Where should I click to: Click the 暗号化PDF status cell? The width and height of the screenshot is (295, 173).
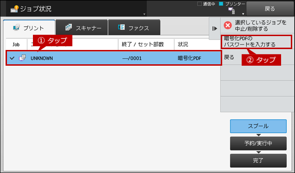tap(189, 58)
